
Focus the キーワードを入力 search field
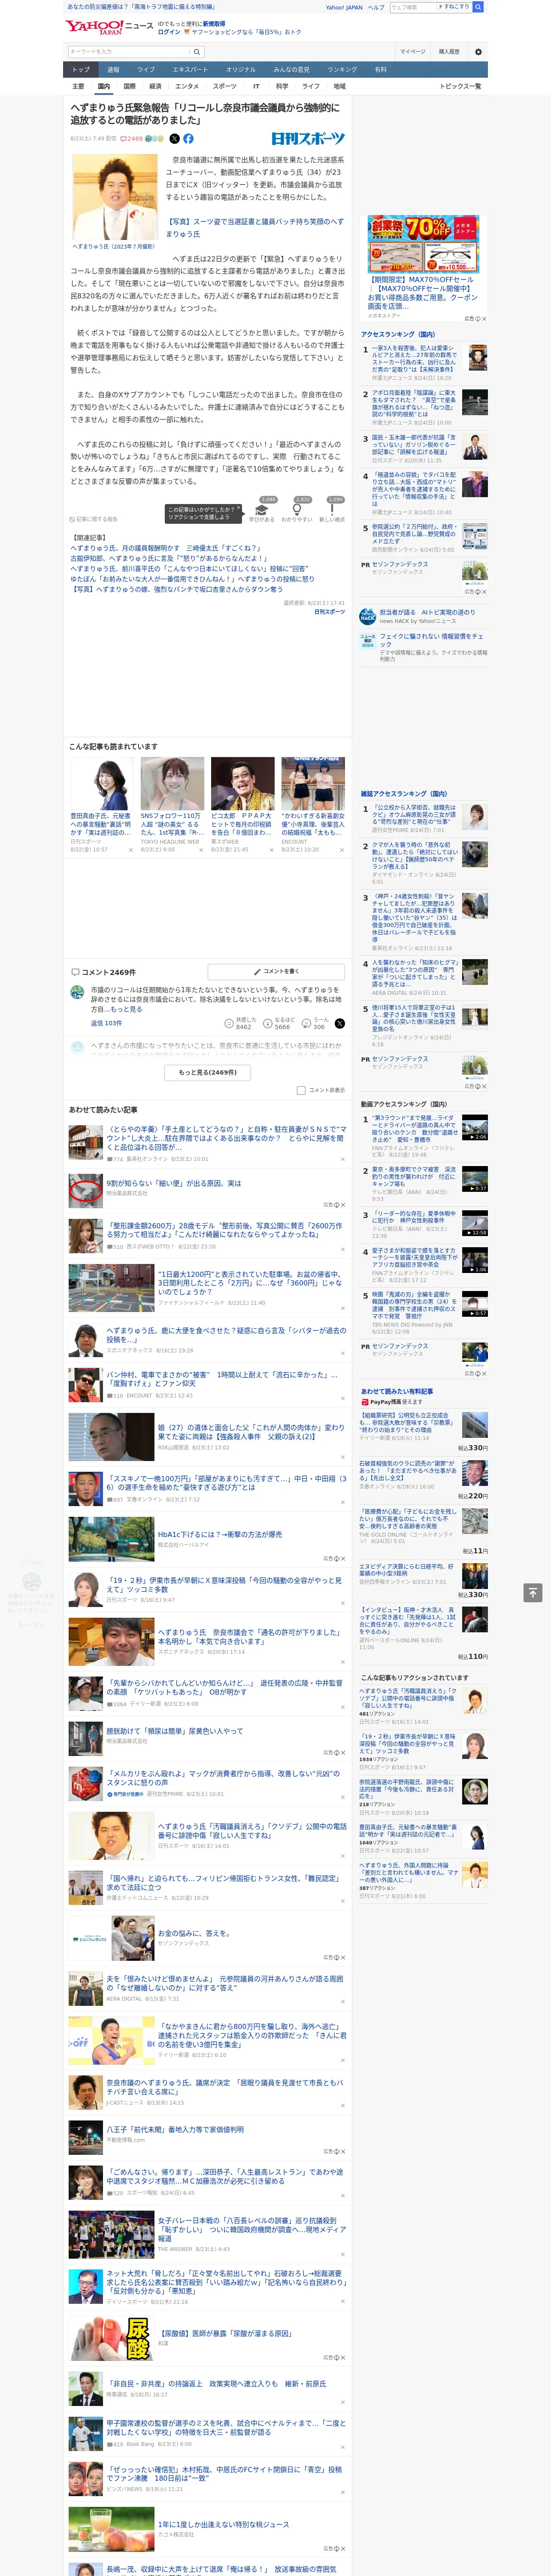point(129,52)
